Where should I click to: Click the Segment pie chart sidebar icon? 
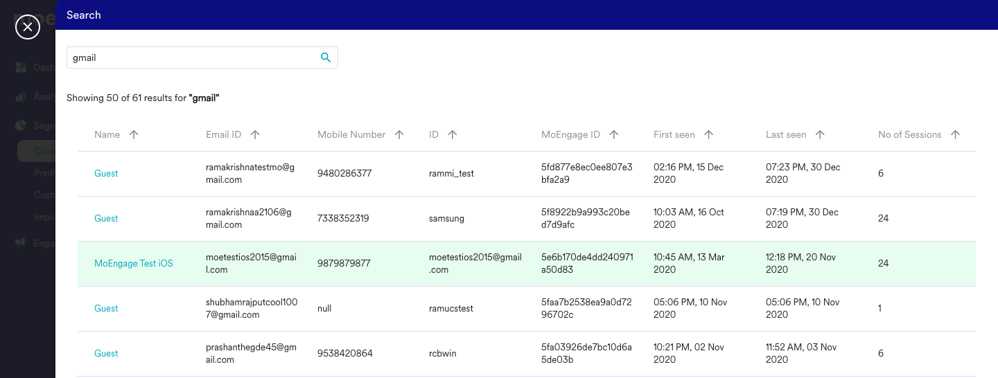(x=21, y=126)
